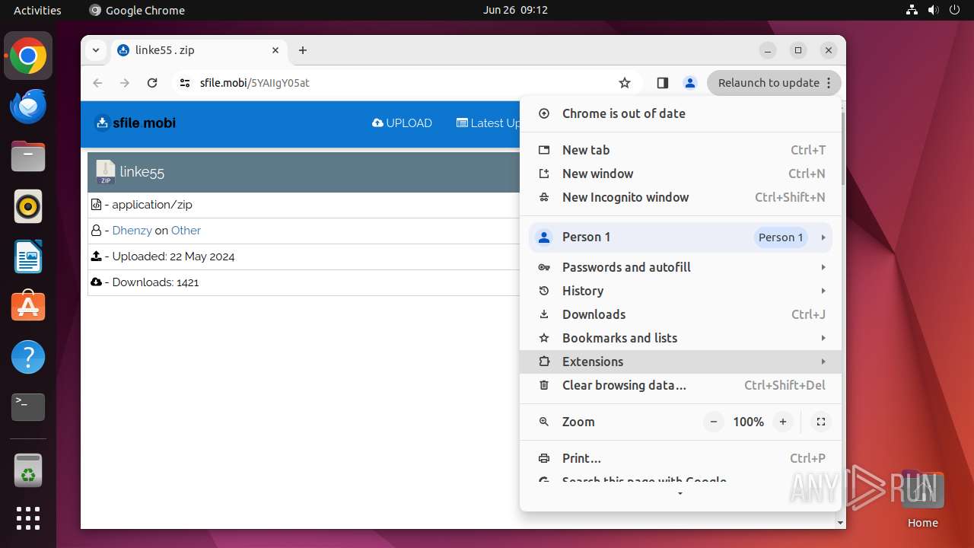Screen dimensions: 974x548
Task: Open the UPLOAD link
Action: click(402, 123)
